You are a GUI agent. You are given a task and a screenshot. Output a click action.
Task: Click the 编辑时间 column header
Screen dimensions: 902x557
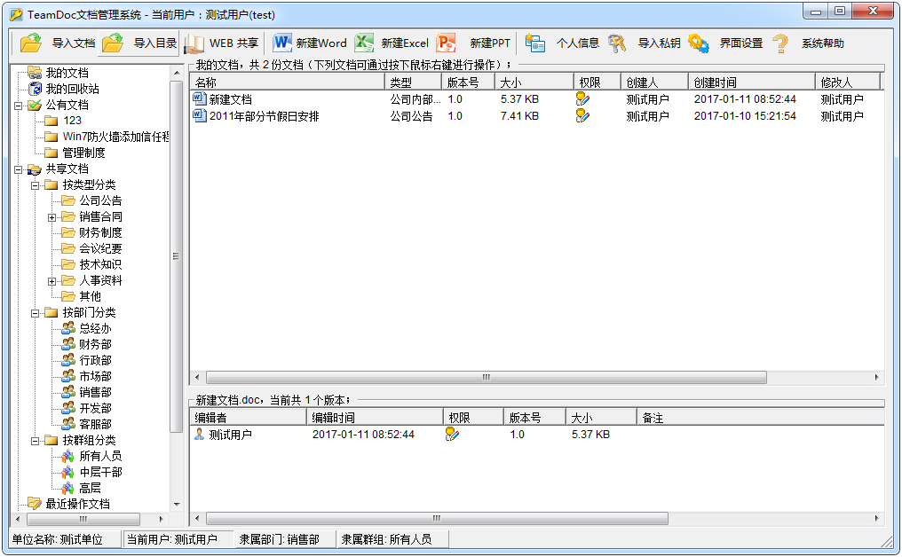click(x=375, y=418)
